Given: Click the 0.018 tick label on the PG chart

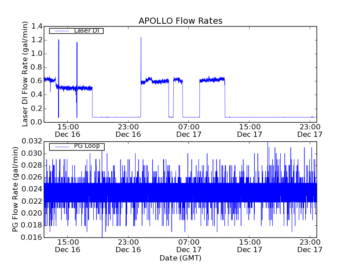Looking at the screenshot, I should pyautogui.click(x=32, y=225).
